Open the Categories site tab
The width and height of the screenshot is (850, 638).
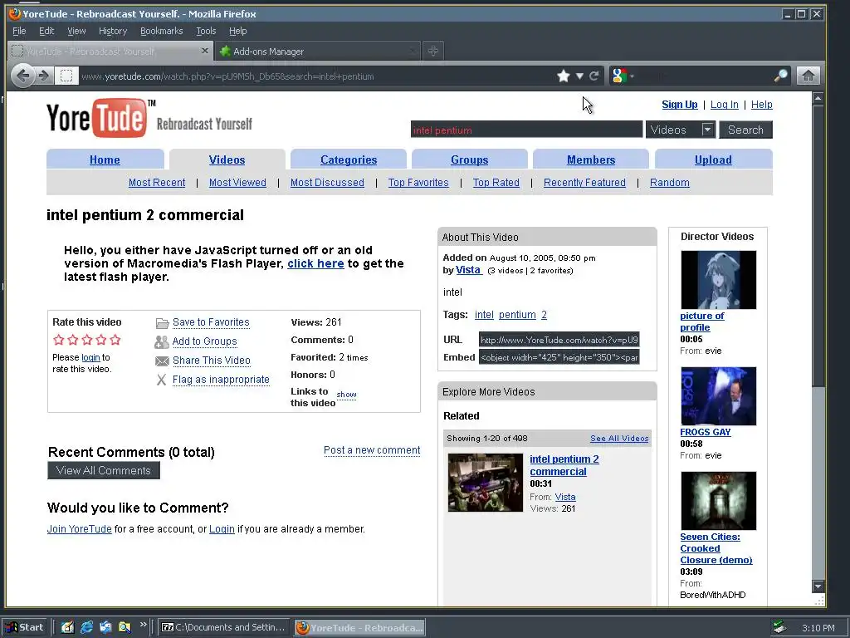click(349, 159)
